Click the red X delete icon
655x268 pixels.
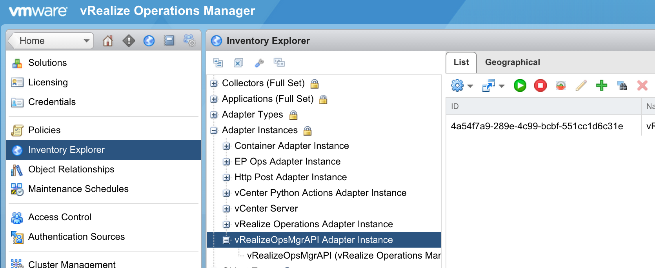tap(642, 85)
